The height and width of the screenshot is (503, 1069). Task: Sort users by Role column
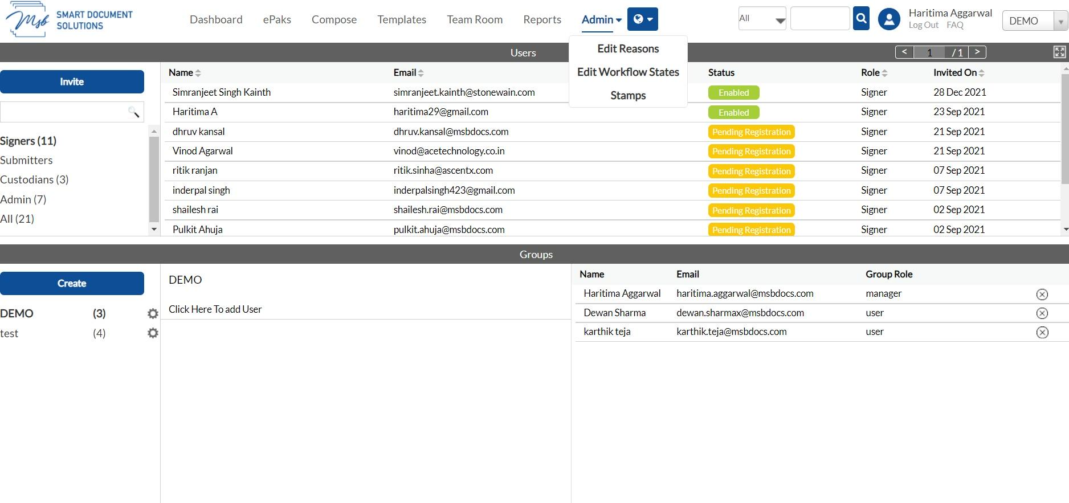click(874, 73)
